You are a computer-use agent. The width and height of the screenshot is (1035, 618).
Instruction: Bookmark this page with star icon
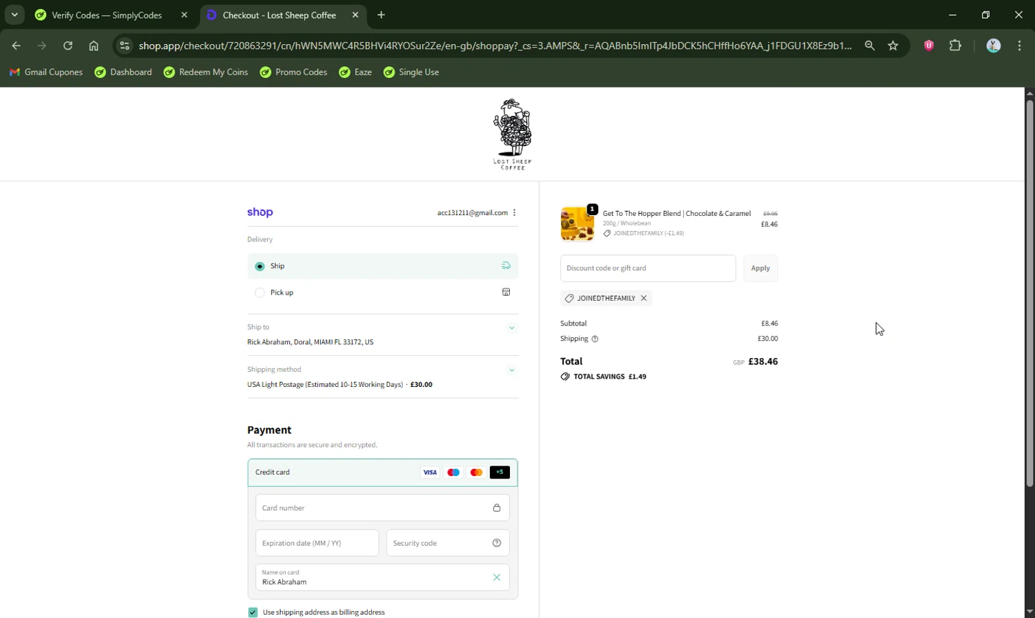[893, 46]
